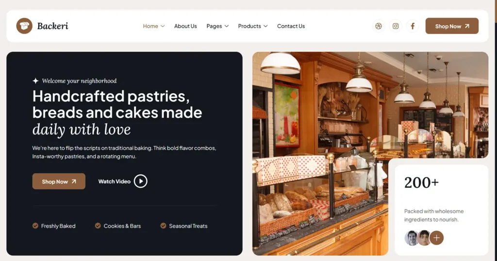Image resolution: width=497 pixels, height=261 pixels.
Task: Open the Dribbble social icon
Action: (x=379, y=26)
